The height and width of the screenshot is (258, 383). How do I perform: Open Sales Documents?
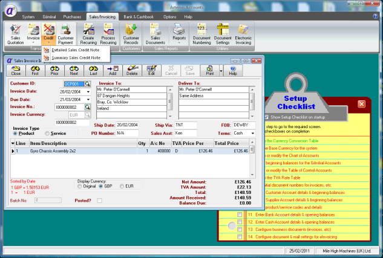pos(155,34)
